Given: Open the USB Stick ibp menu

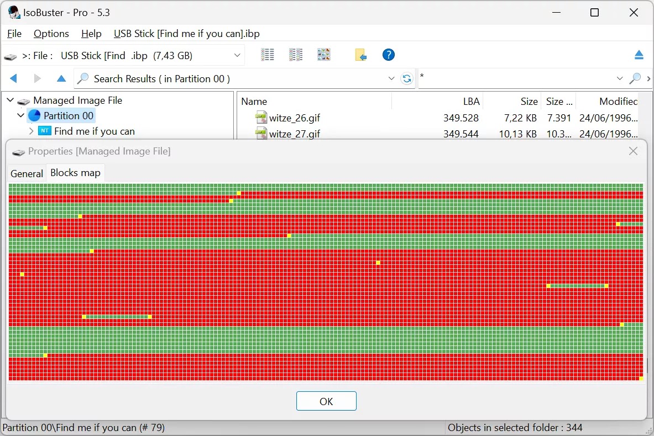Looking at the screenshot, I should pos(186,34).
